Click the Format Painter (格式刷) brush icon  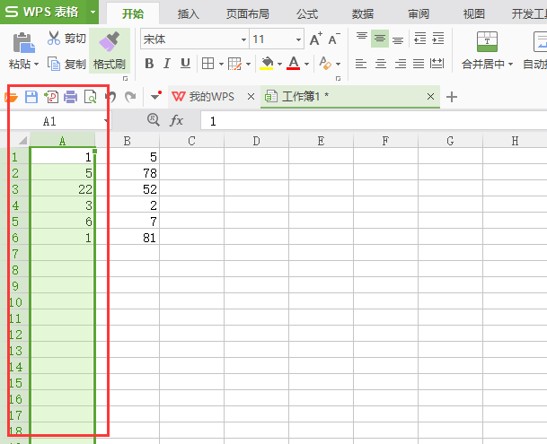pyautogui.click(x=109, y=41)
